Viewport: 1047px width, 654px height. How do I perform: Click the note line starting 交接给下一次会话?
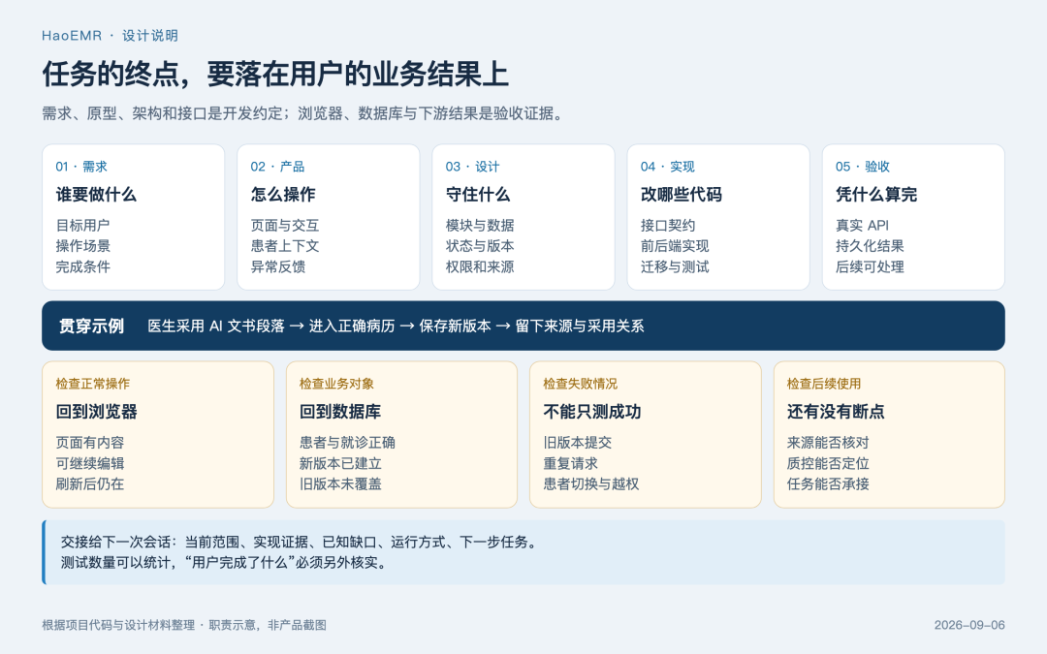[301, 542]
